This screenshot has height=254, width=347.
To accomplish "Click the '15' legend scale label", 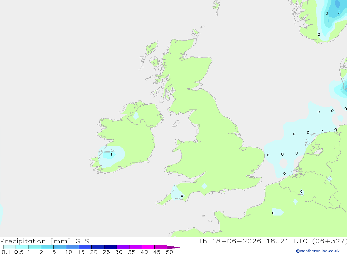I will [x=81, y=252].
